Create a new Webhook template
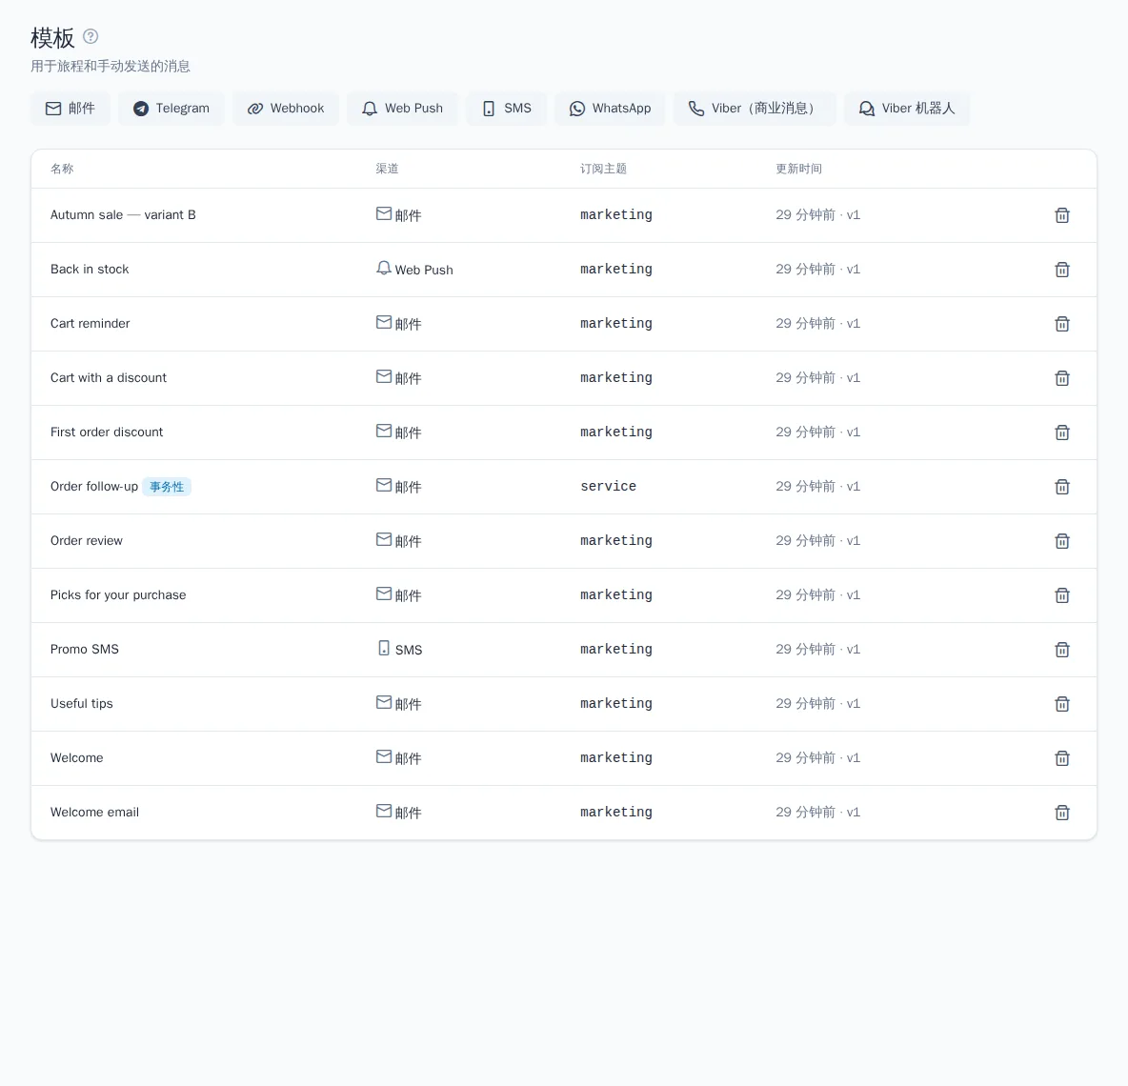This screenshot has width=1128, height=1086. pos(286,109)
